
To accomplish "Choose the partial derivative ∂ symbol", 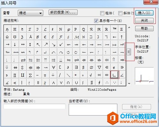I will [68, 67].
